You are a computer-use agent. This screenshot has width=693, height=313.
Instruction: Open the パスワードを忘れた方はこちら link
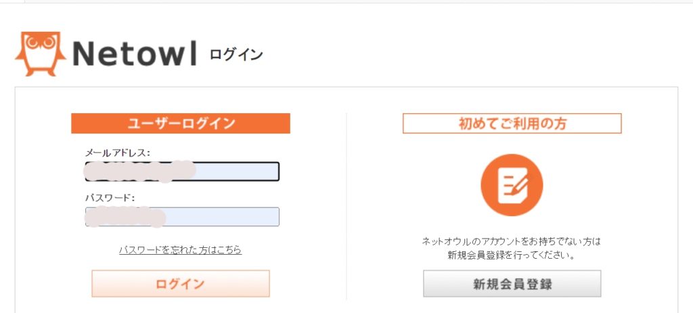pos(180,250)
